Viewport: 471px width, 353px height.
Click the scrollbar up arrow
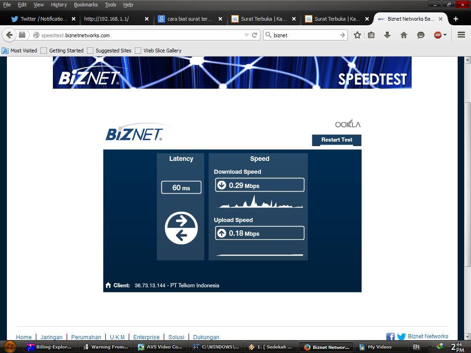[467, 60]
